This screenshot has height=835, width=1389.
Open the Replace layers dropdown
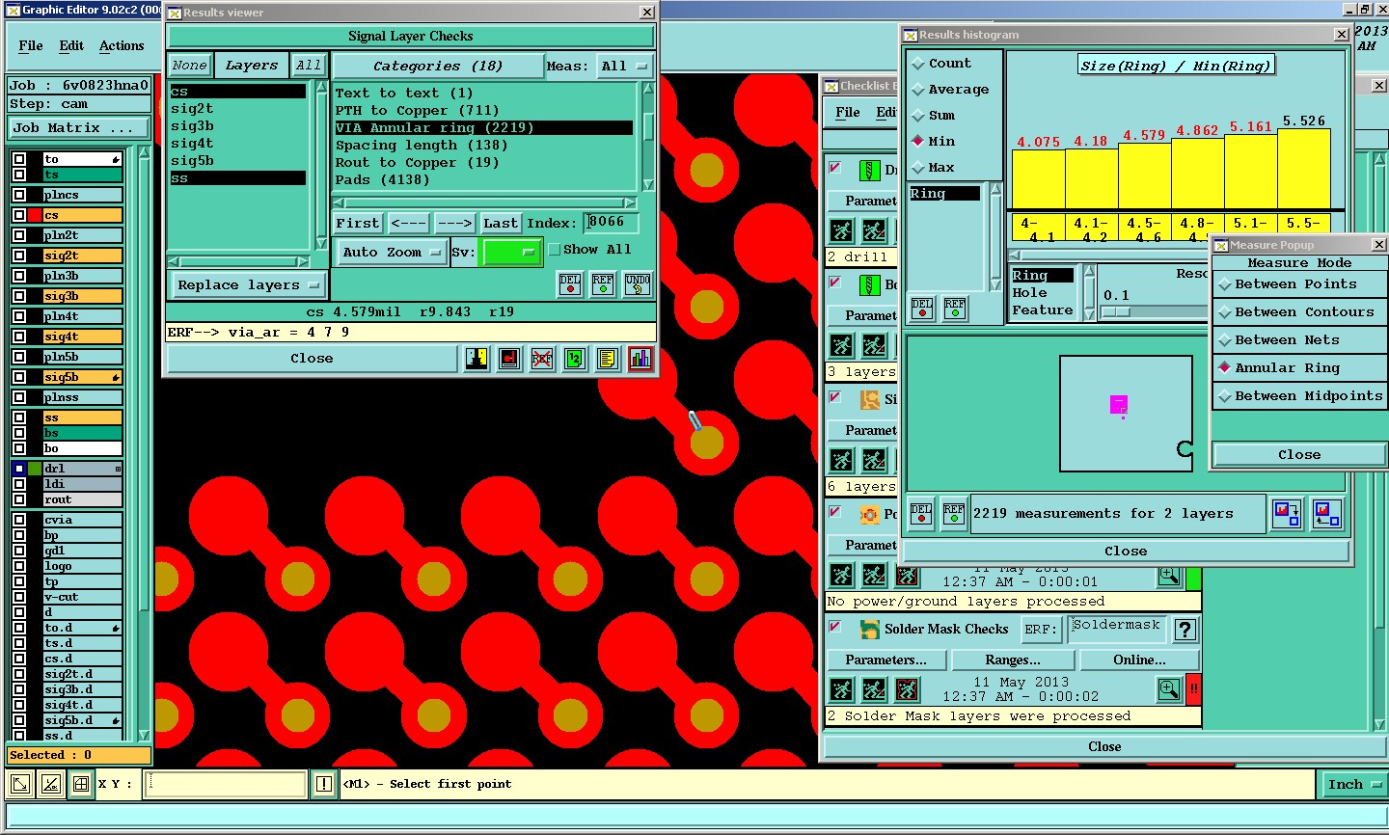(248, 285)
